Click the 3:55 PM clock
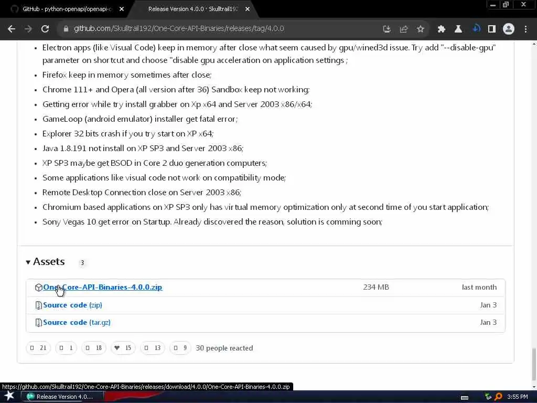The height and width of the screenshot is (403, 537). click(518, 397)
